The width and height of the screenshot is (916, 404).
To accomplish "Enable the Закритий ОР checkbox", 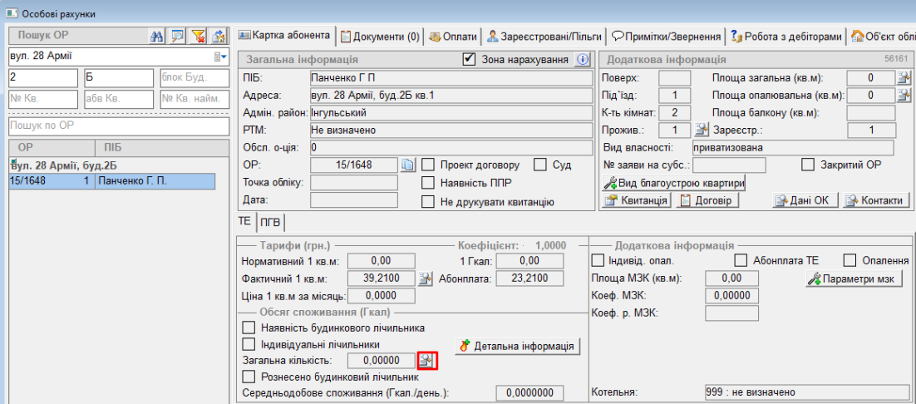I will tap(807, 165).
